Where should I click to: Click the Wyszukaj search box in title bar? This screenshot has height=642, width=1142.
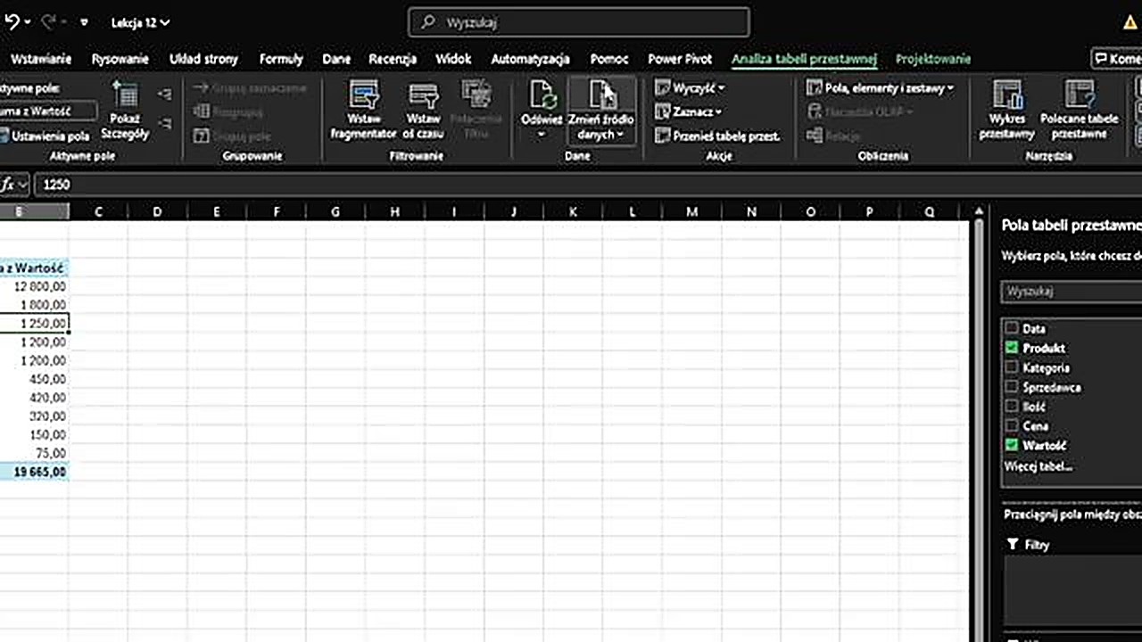pyautogui.click(x=579, y=22)
